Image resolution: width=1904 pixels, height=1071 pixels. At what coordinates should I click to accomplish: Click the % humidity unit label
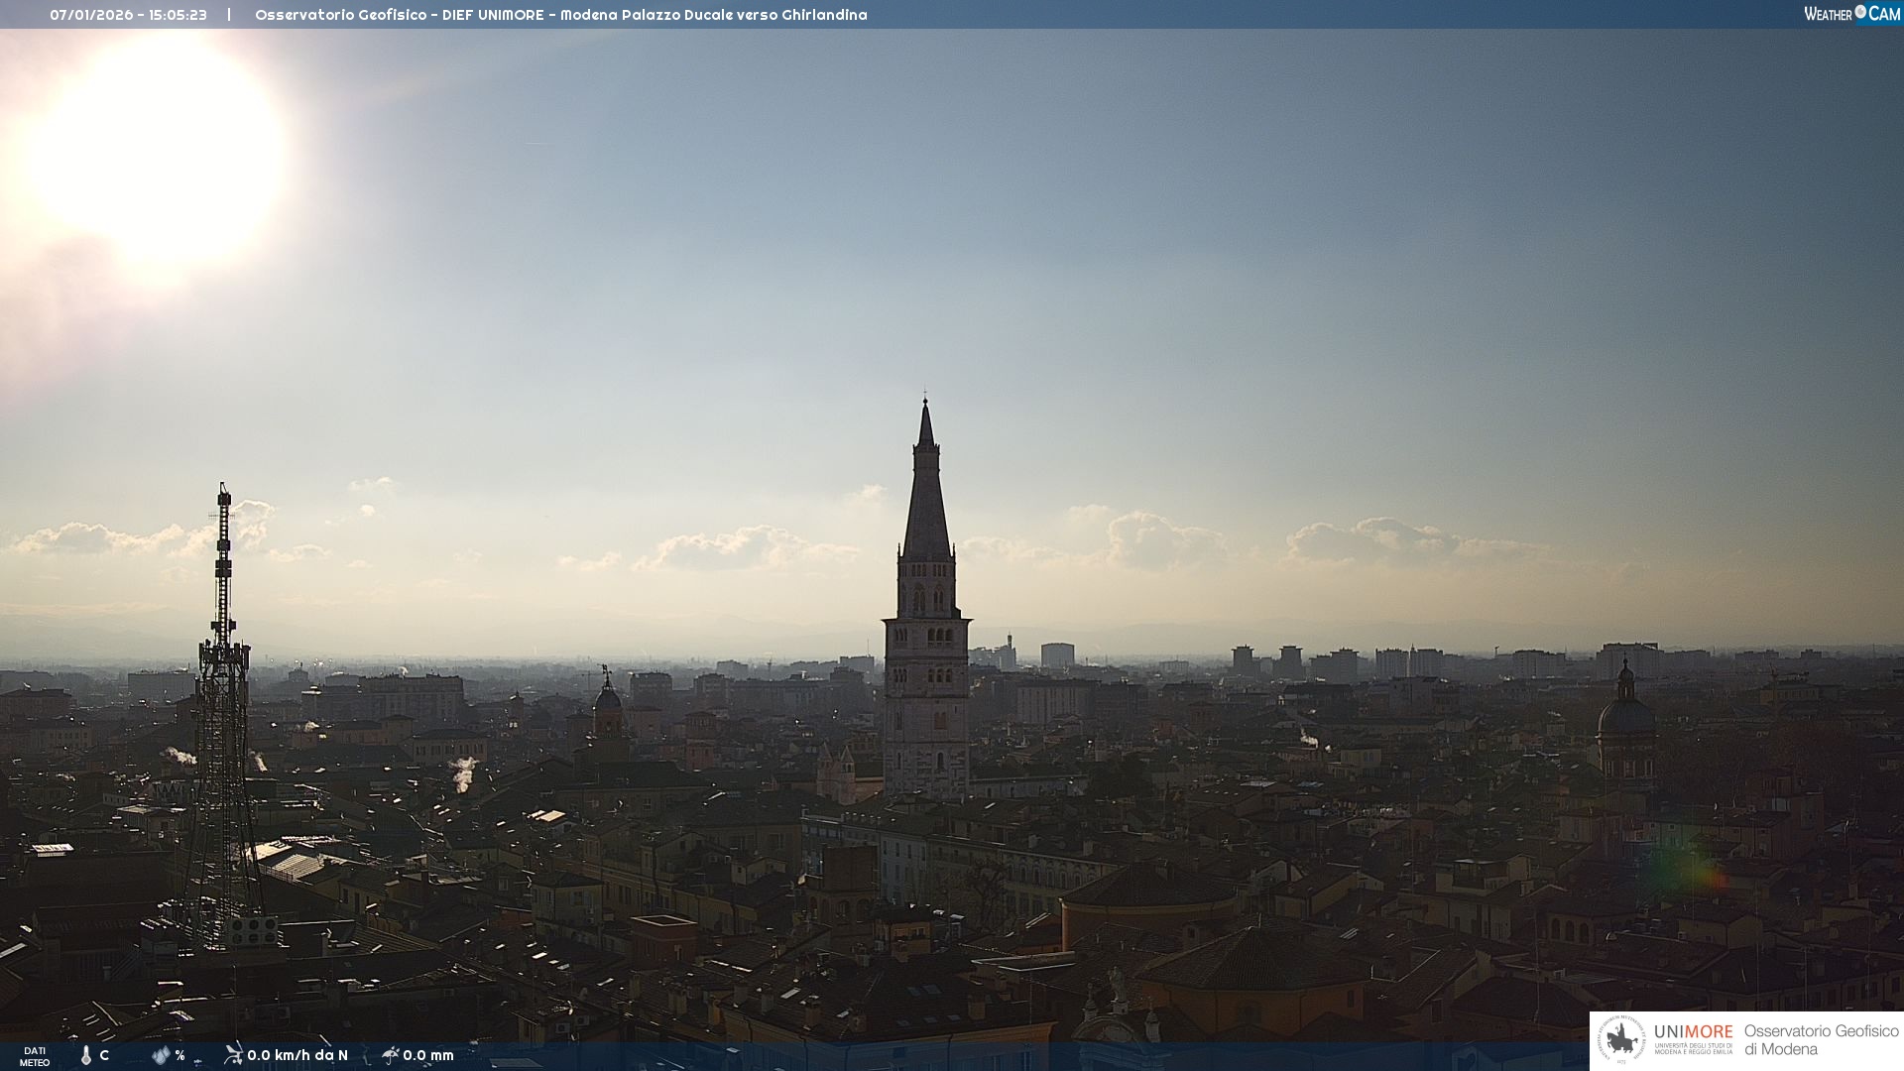pyautogui.click(x=179, y=1055)
